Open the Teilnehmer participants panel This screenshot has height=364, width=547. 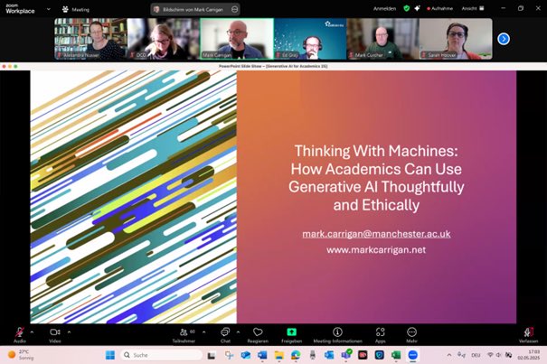[x=184, y=335]
